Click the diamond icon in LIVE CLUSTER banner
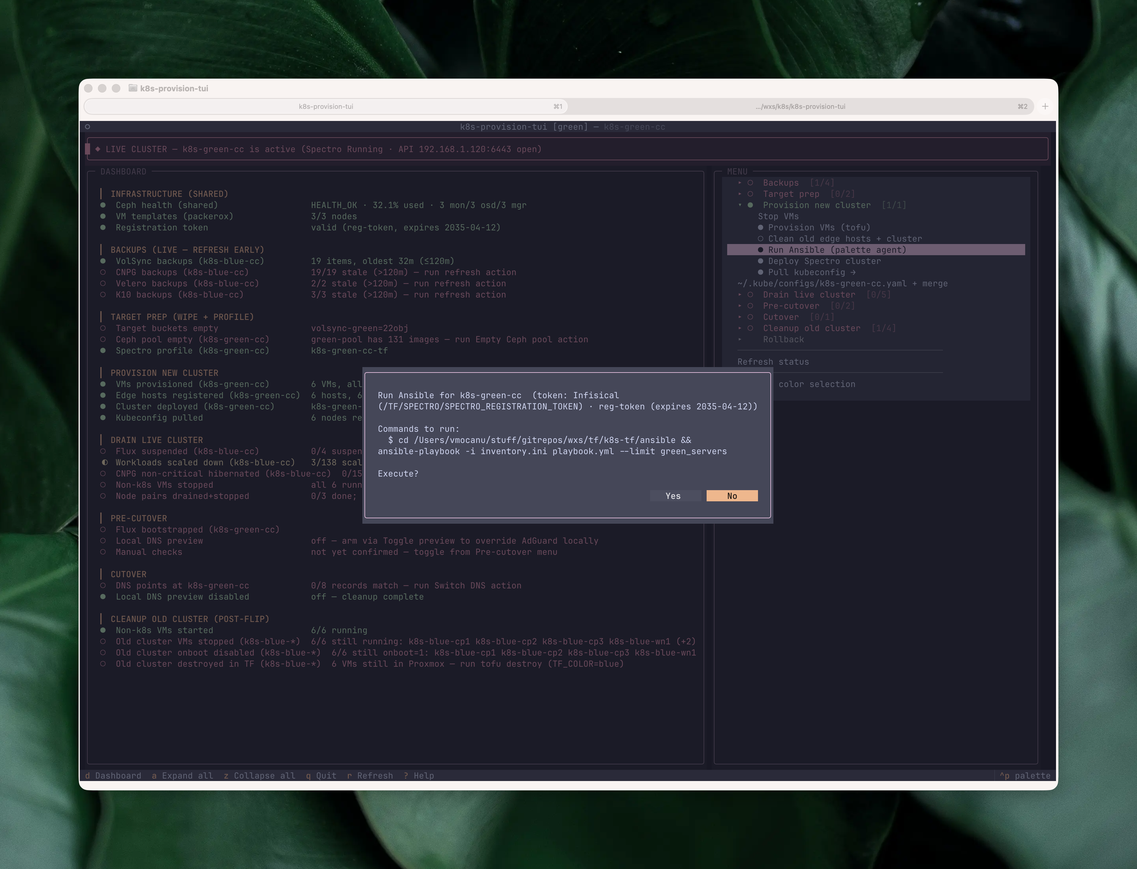 (98, 149)
